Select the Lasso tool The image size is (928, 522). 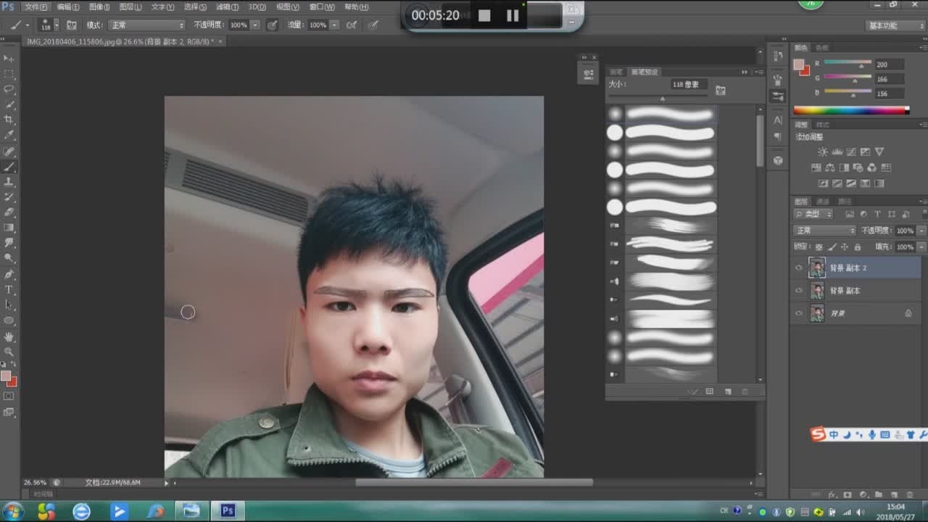[9, 89]
